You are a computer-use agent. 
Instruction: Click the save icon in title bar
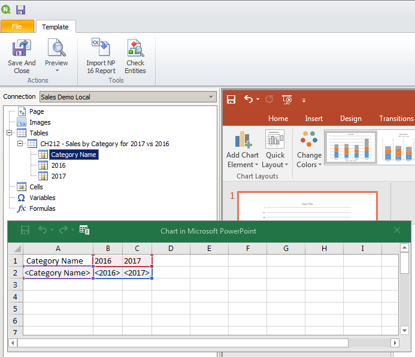coord(20,10)
